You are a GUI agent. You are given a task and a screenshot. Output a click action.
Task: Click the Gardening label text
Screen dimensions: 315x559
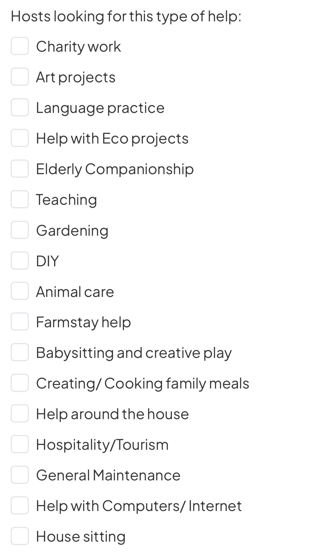[x=72, y=231]
